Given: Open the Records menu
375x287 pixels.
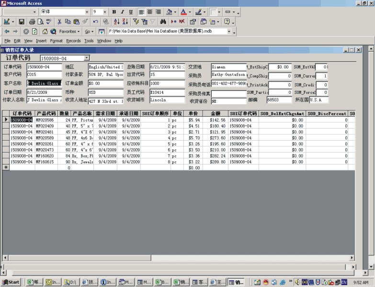Looking at the screenshot, I should point(73,41).
